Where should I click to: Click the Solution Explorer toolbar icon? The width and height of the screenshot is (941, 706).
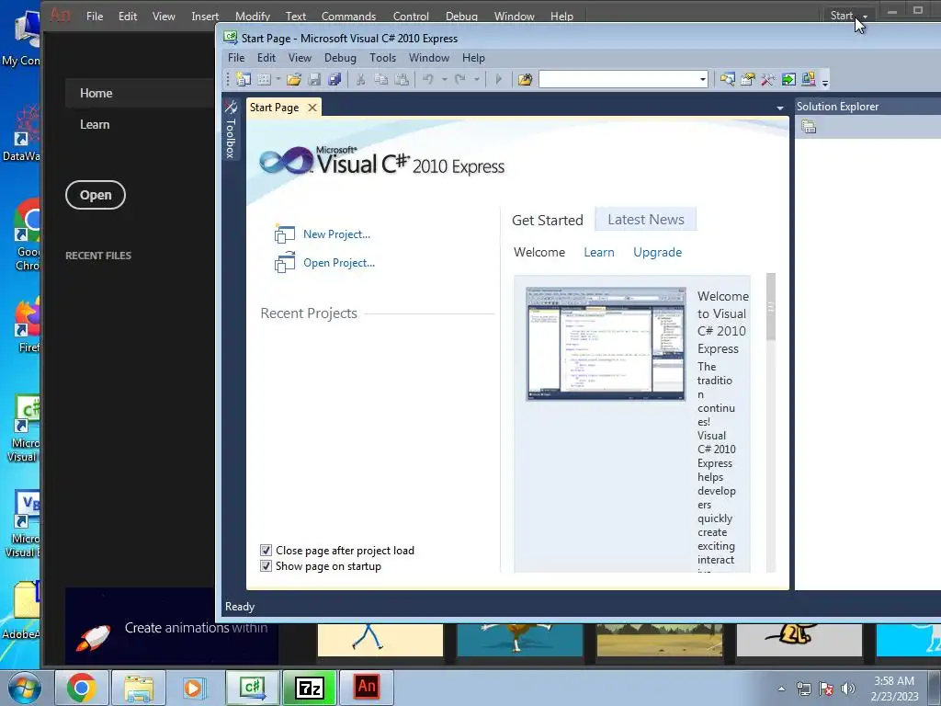(x=728, y=79)
